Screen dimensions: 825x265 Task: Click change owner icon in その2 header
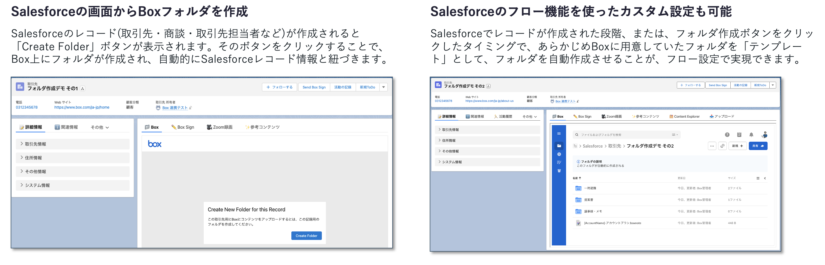[x=578, y=101]
